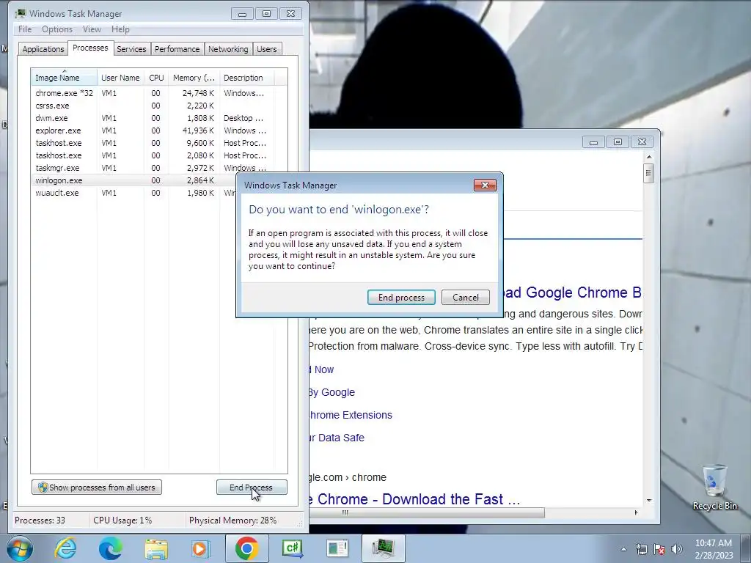Click the browser's vertical scrollbar up arrow
This screenshot has width=751, height=563.
tap(649, 157)
